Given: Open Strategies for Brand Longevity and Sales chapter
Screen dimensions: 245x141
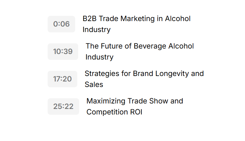Looking at the screenshot, I should (x=144, y=79).
